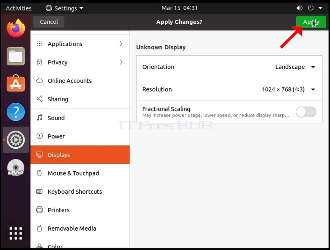Select Keyboard Shortcuts in sidebar

pyautogui.click(x=80, y=191)
